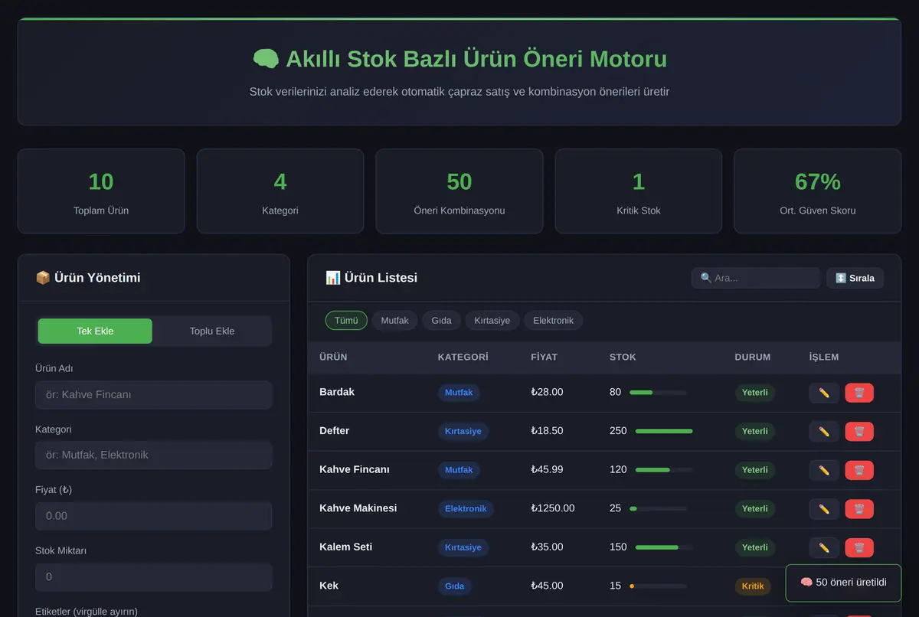Edit the Kalem Seti row
The height and width of the screenshot is (617, 919).
coord(824,547)
